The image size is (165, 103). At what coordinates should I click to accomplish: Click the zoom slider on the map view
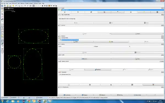click(9, 9)
